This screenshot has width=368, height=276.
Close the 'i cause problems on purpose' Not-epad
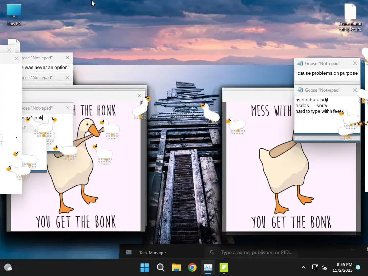click(355, 63)
